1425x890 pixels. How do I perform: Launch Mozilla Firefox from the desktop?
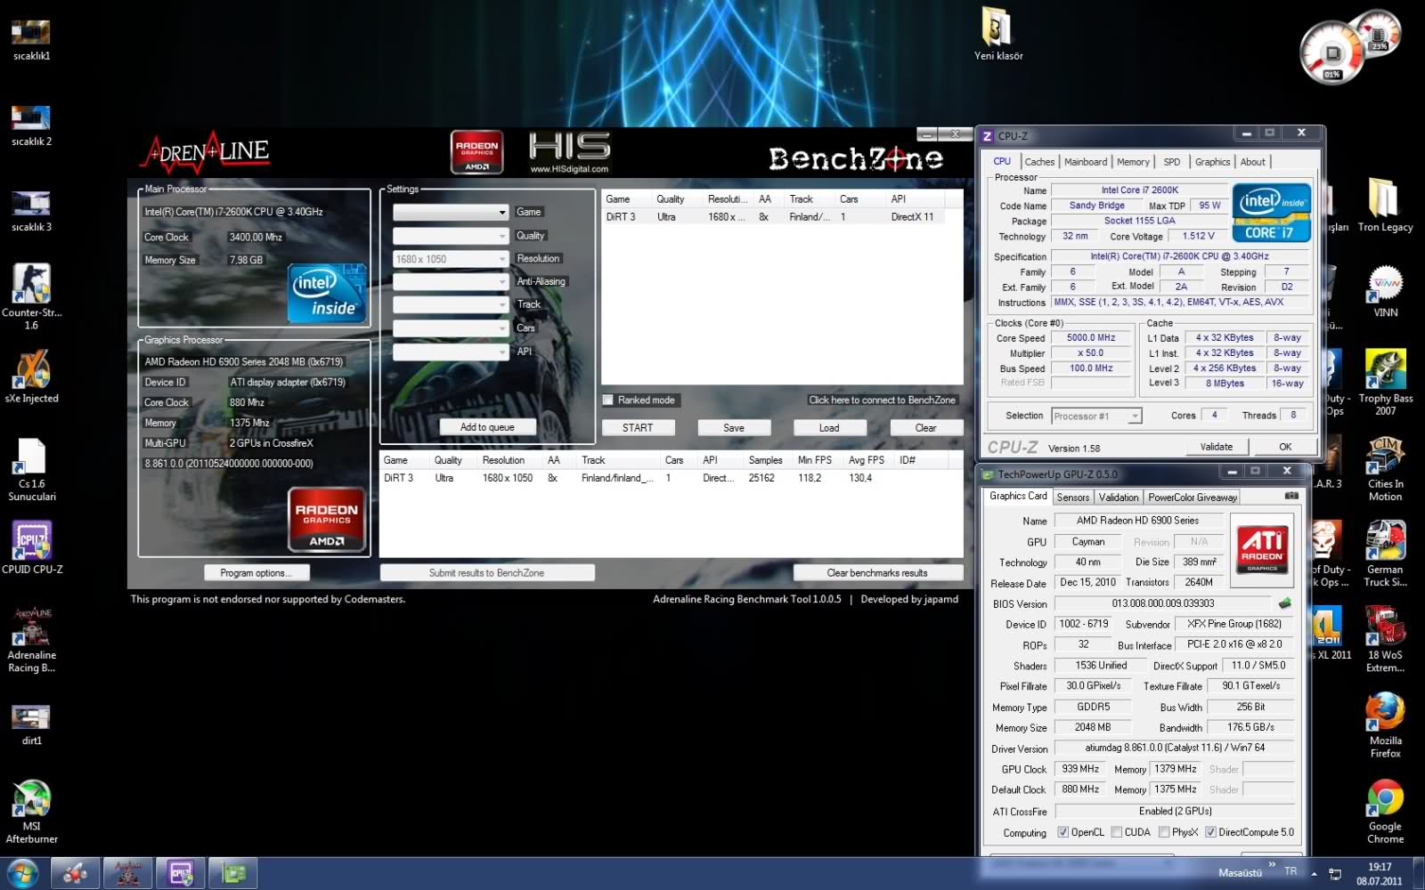point(1385,725)
